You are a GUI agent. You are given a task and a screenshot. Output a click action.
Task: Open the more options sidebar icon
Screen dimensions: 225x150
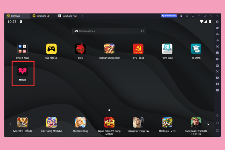217,90
